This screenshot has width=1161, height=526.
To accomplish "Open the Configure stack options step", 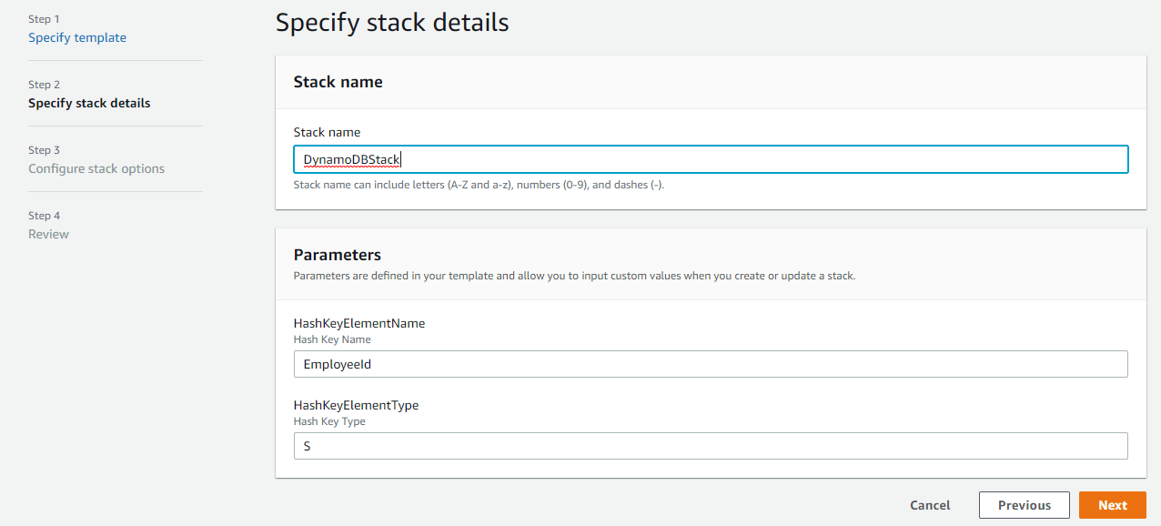I will click(96, 168).
